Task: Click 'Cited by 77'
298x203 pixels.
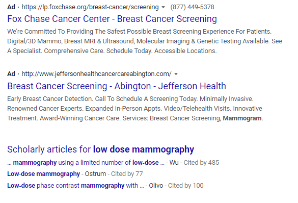Action: pyautogui.click(x=127, y=174)
